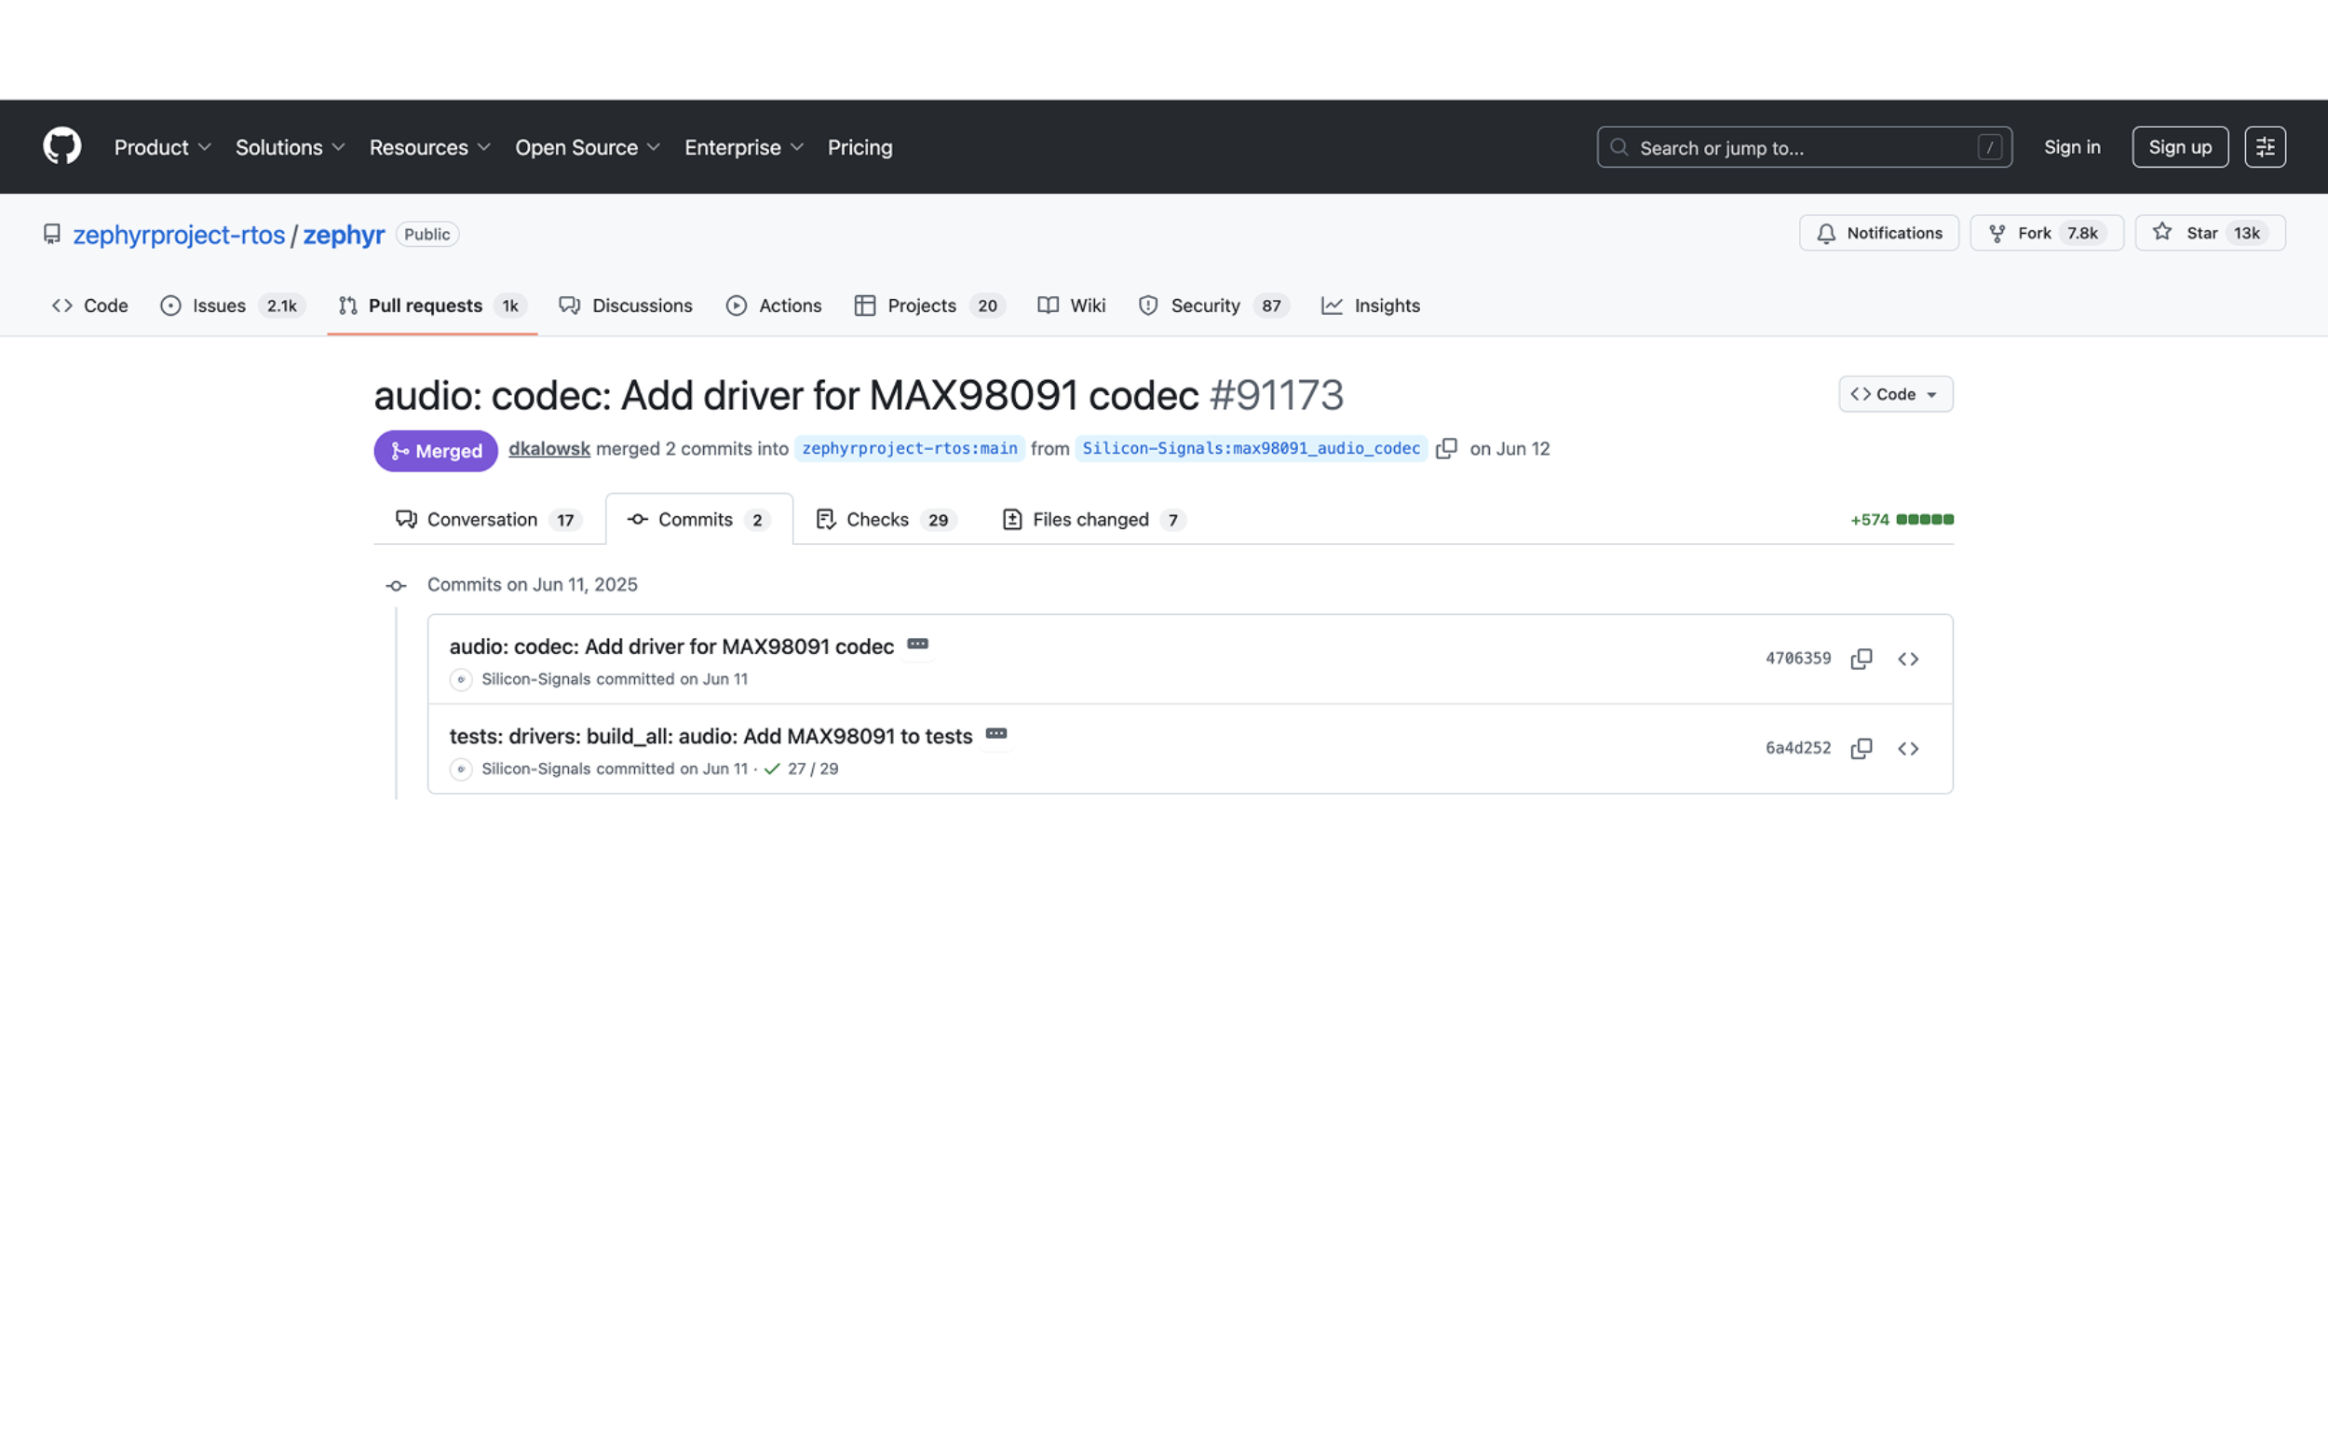Viewport: 2328px width, 1456px height.
Task: Click the Sign in link
Action: (x=2071, y=147)
